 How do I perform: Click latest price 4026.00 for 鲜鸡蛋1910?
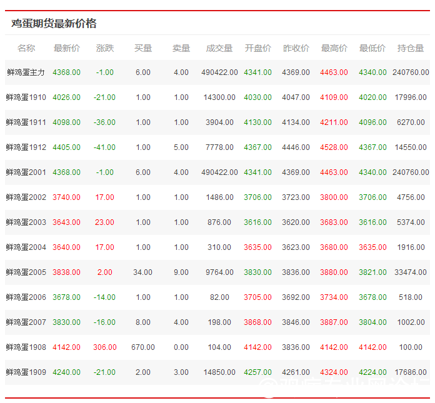(x=67, y=97)
